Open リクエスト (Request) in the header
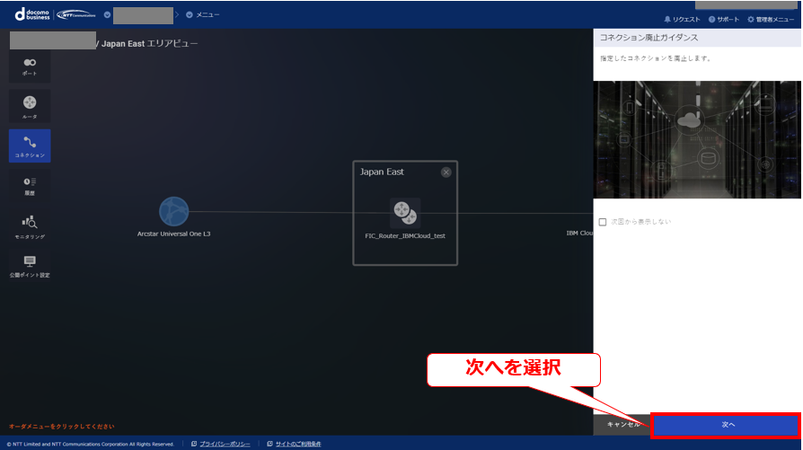Viewport: 803px width, 450px height. pyautogui.click(x=682, y=20)
